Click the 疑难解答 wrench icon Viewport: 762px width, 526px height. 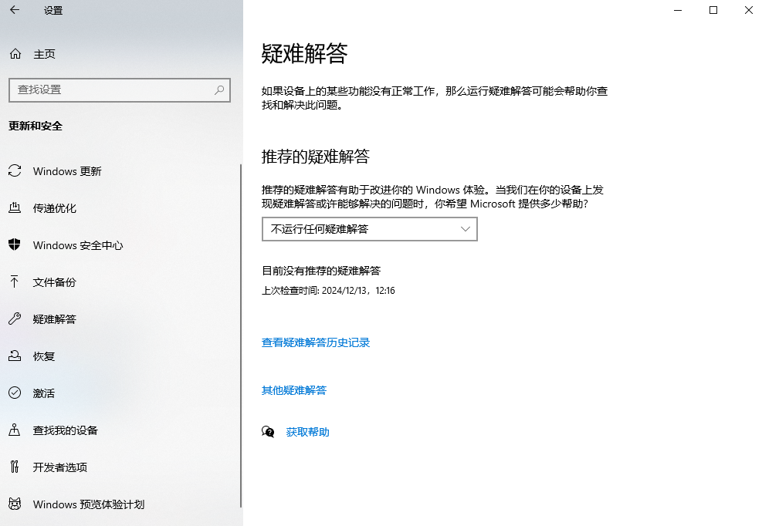click(x=15, y=319)
